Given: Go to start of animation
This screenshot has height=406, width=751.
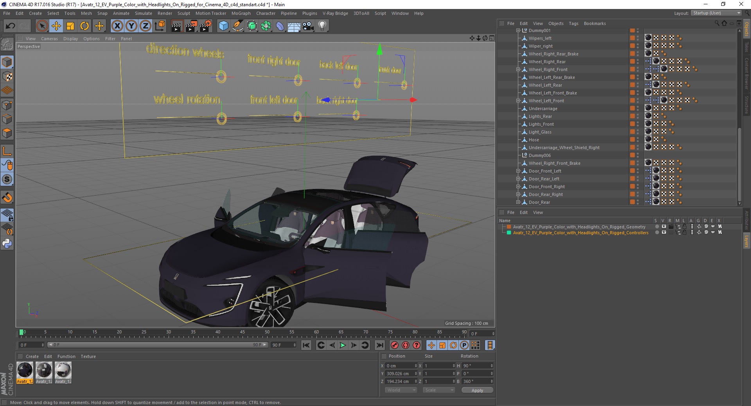Looking at the screenshot, I should [306, 345].
